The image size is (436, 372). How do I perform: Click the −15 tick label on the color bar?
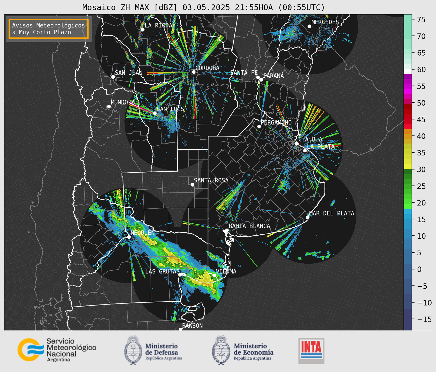(x=424, y=319)
